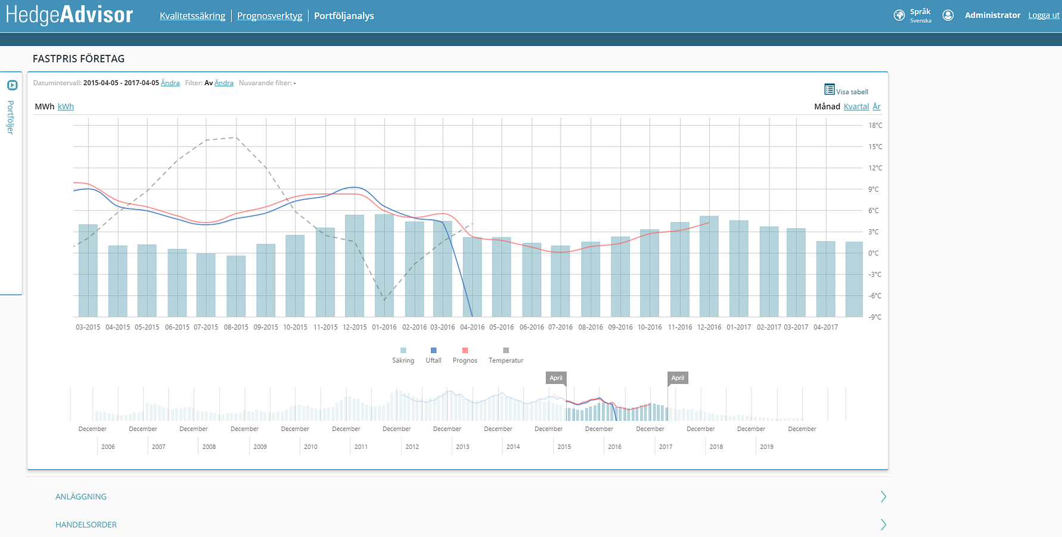1062x537 pixels.
Task: Expand the Portföljer side panel arrow icon
Action: 12,85
